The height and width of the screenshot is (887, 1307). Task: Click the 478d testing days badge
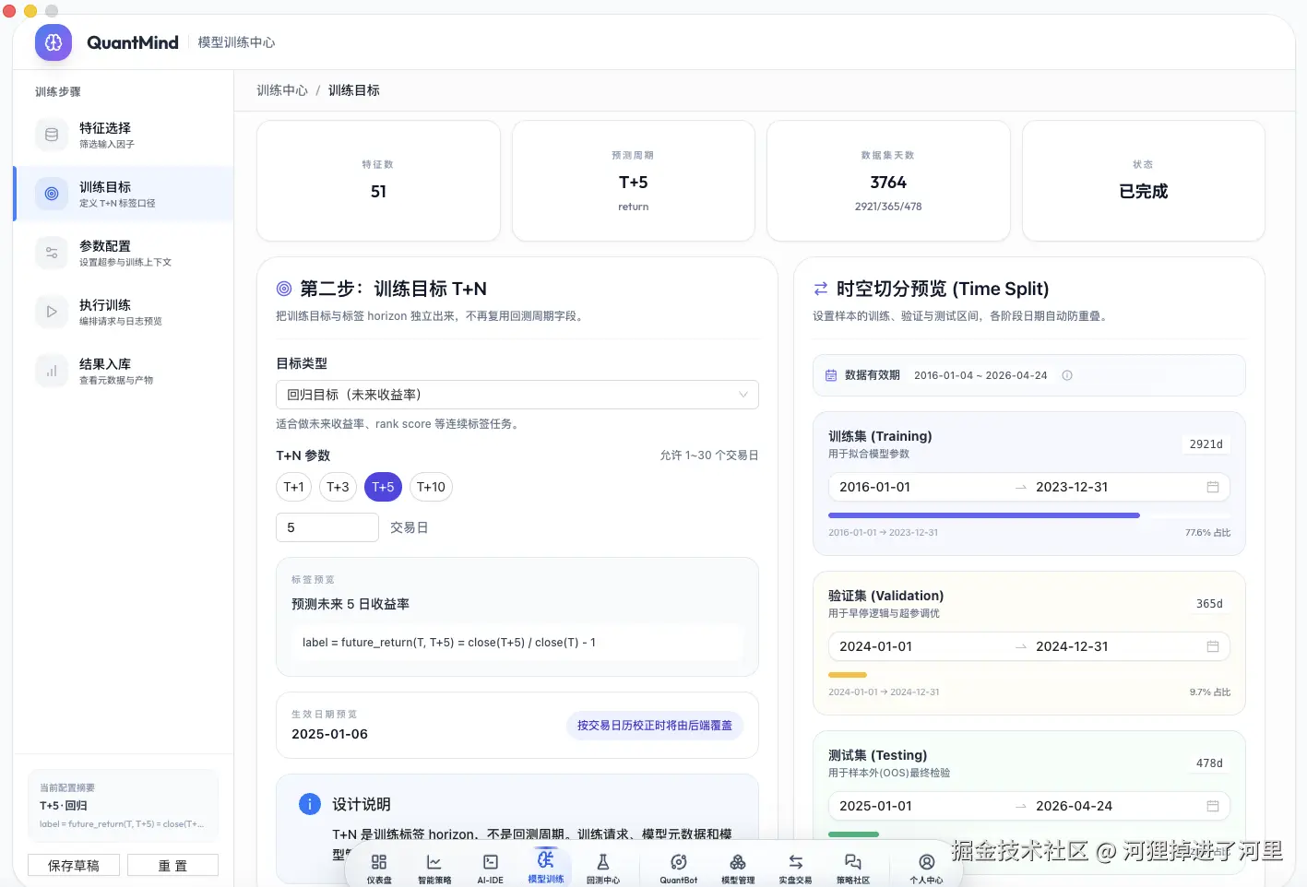[x=1209, y=763]
